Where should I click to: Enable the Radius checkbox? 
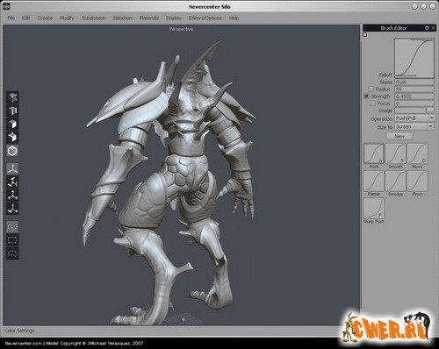click(371, 89)
